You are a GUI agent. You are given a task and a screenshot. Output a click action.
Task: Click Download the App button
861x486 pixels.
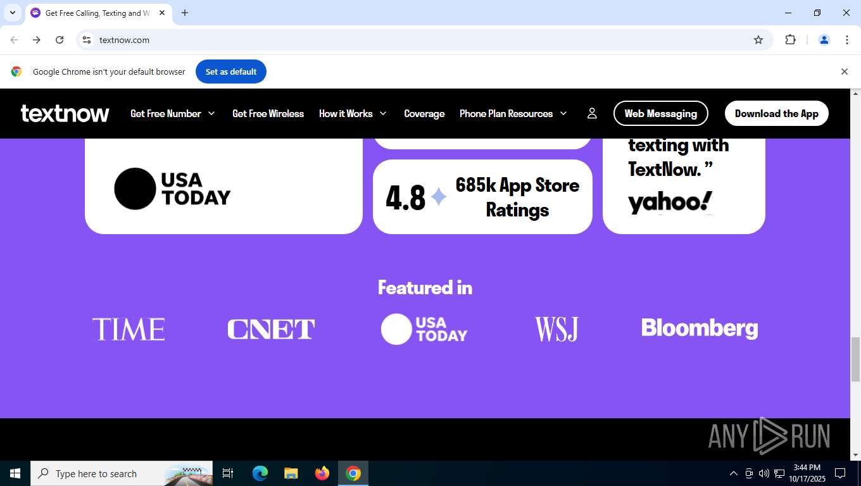777,113
